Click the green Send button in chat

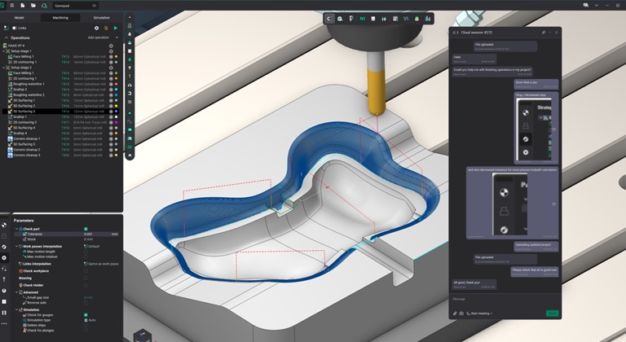(552, 313)
